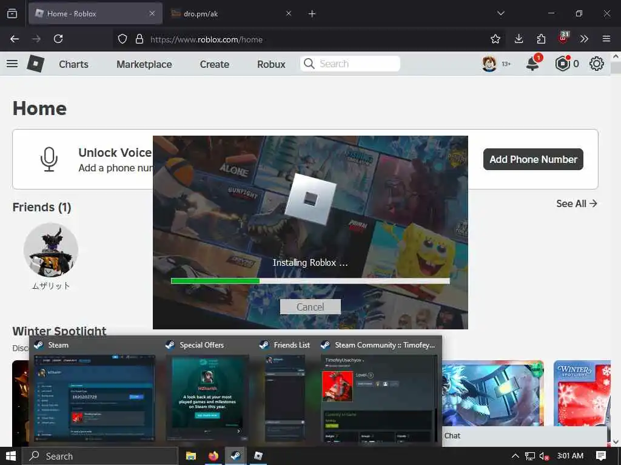Click Add Phone Number button
The image size is (621, 465).
[x=533, y=159]
